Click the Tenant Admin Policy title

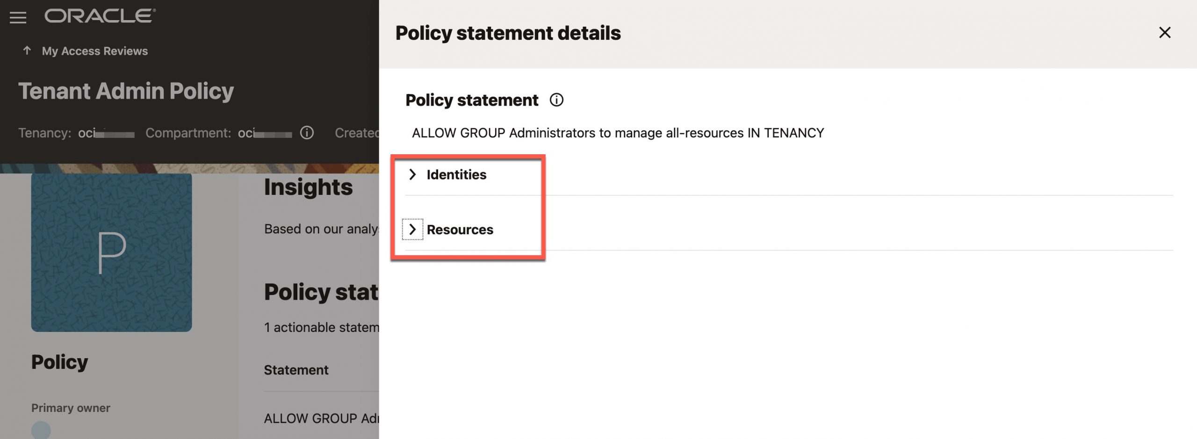click(x=126, y=91)
